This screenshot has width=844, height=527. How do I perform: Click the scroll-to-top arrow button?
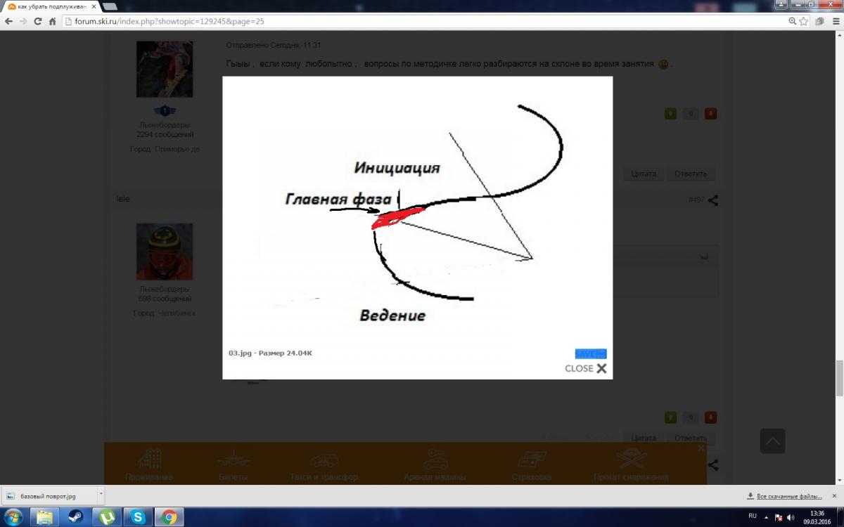point(772,441)
